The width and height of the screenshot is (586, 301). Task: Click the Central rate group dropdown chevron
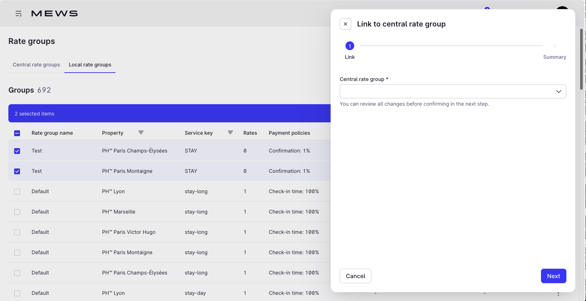[x=559, y=91]
